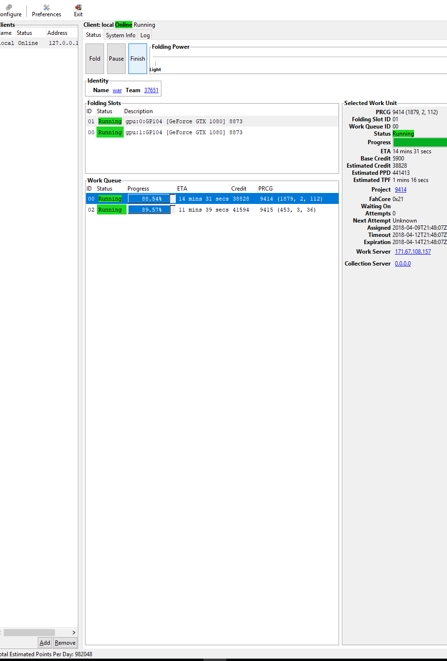Click the clients list Address column header
Screen dimensions: 447x661
(x=62, y=33)
